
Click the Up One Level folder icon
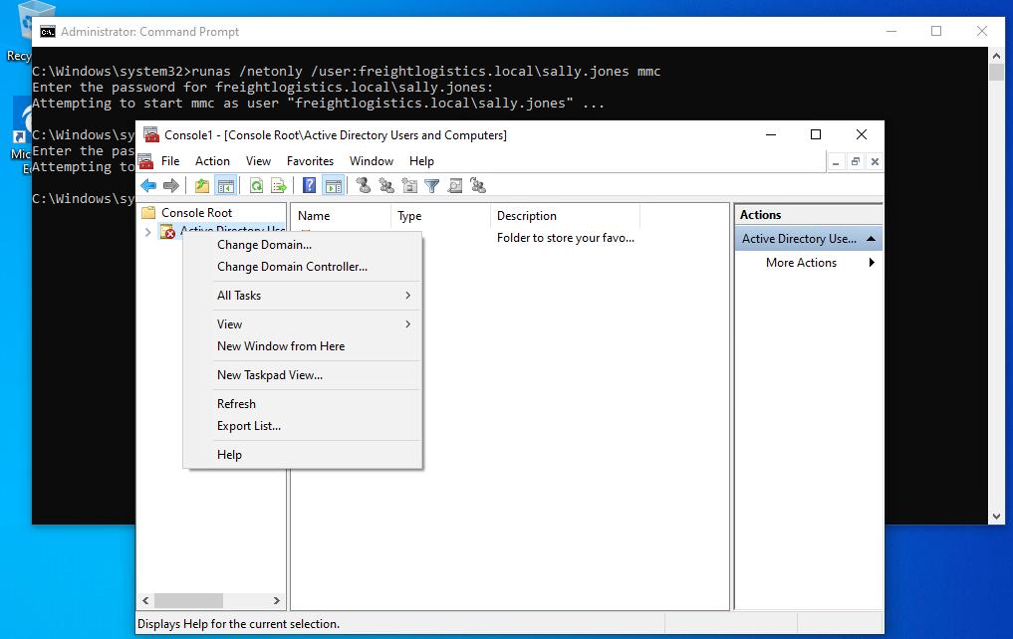pos(202,185)
